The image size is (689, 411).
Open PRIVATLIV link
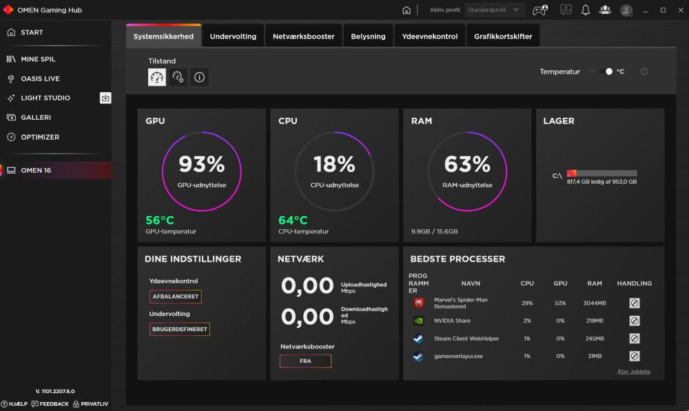pos(90,404)
